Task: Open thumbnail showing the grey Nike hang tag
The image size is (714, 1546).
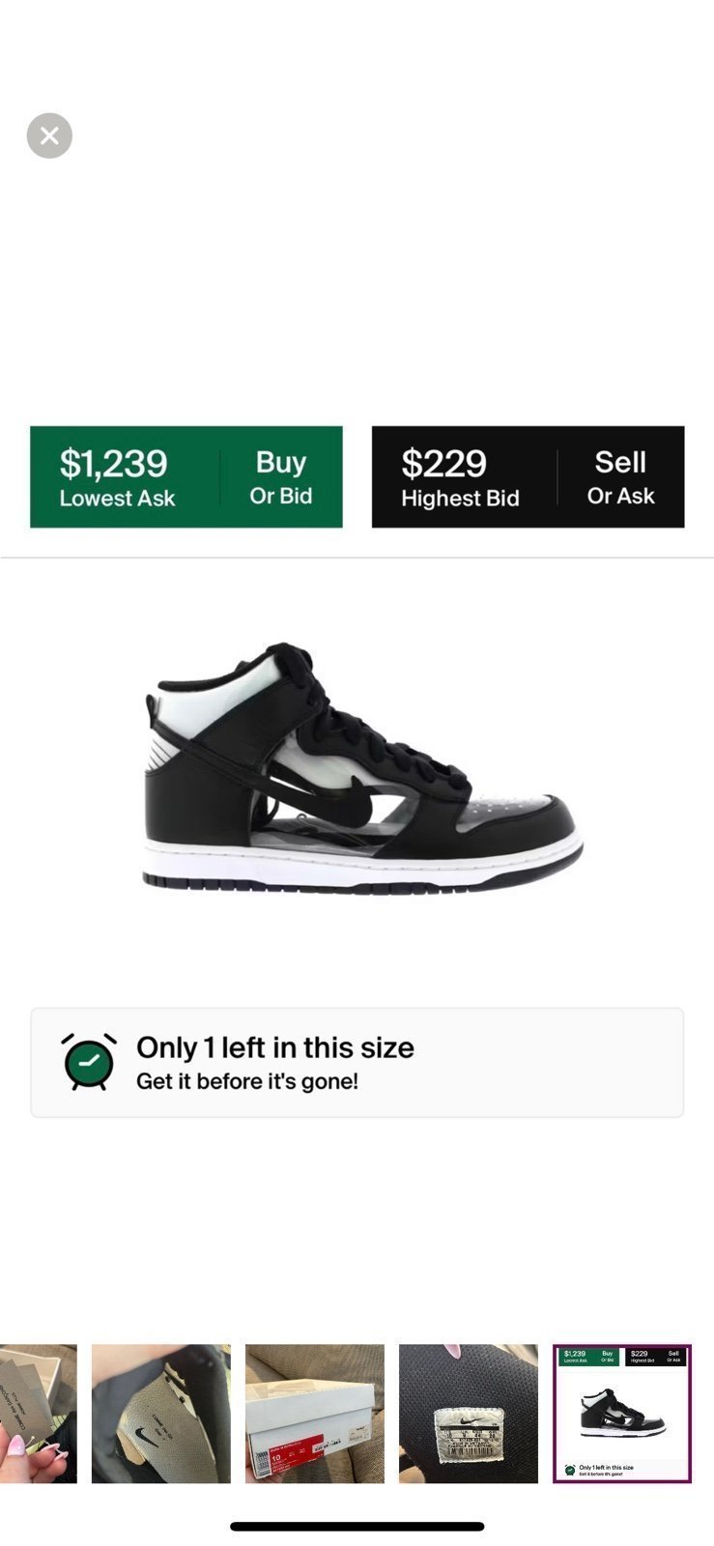Action: point(161,1414)
